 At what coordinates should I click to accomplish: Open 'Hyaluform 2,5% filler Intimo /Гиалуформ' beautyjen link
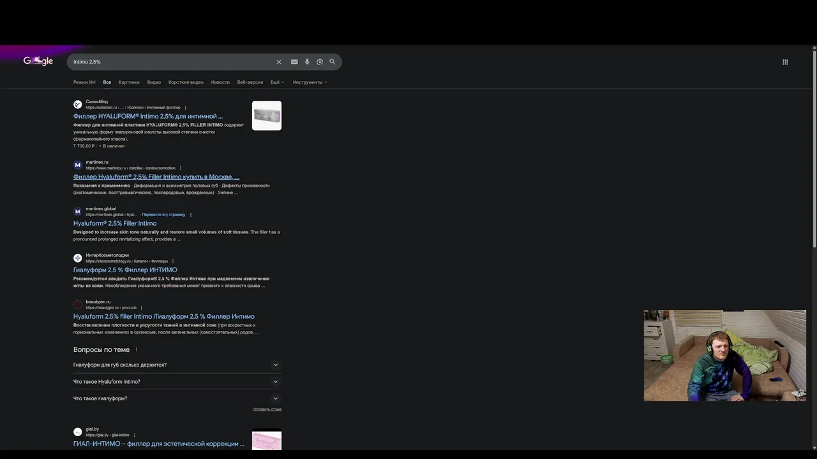[x=164, y=317]
